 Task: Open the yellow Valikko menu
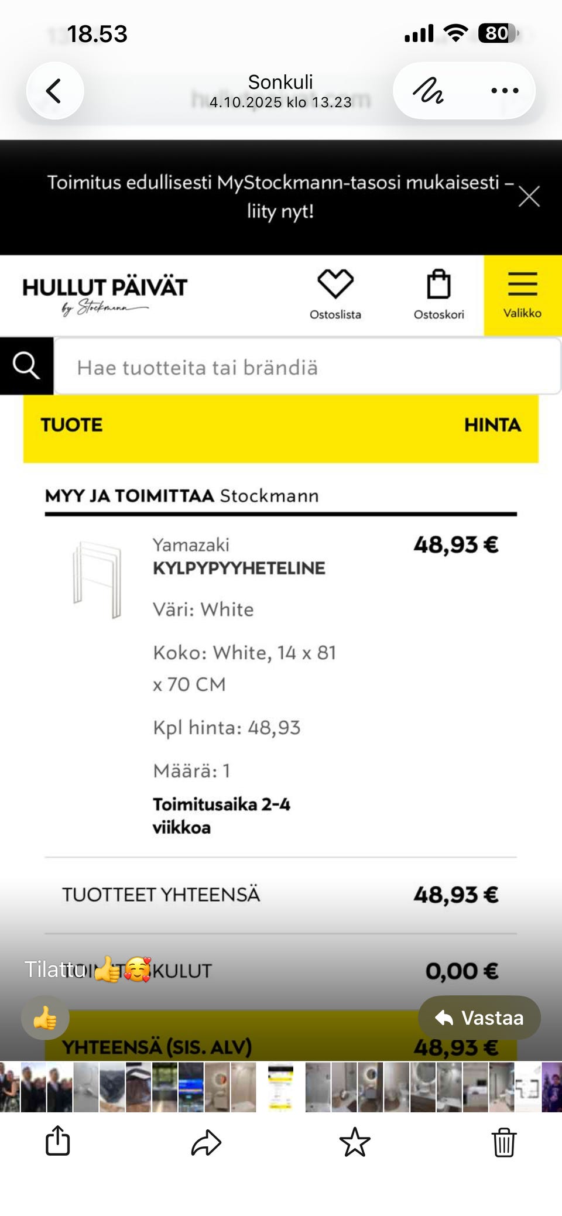[522, 294]
